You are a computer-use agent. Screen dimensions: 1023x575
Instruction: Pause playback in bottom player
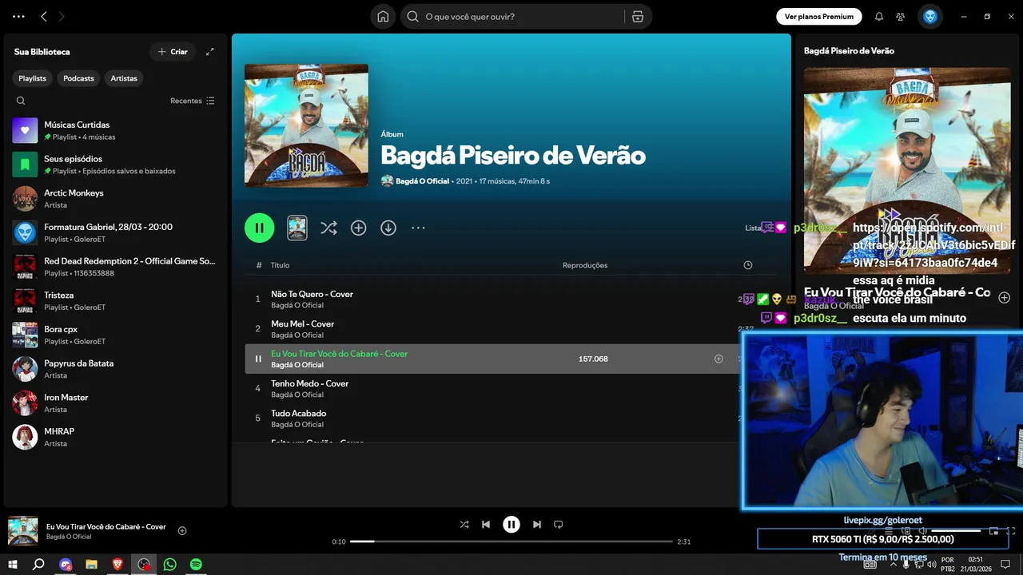point(511,525)
